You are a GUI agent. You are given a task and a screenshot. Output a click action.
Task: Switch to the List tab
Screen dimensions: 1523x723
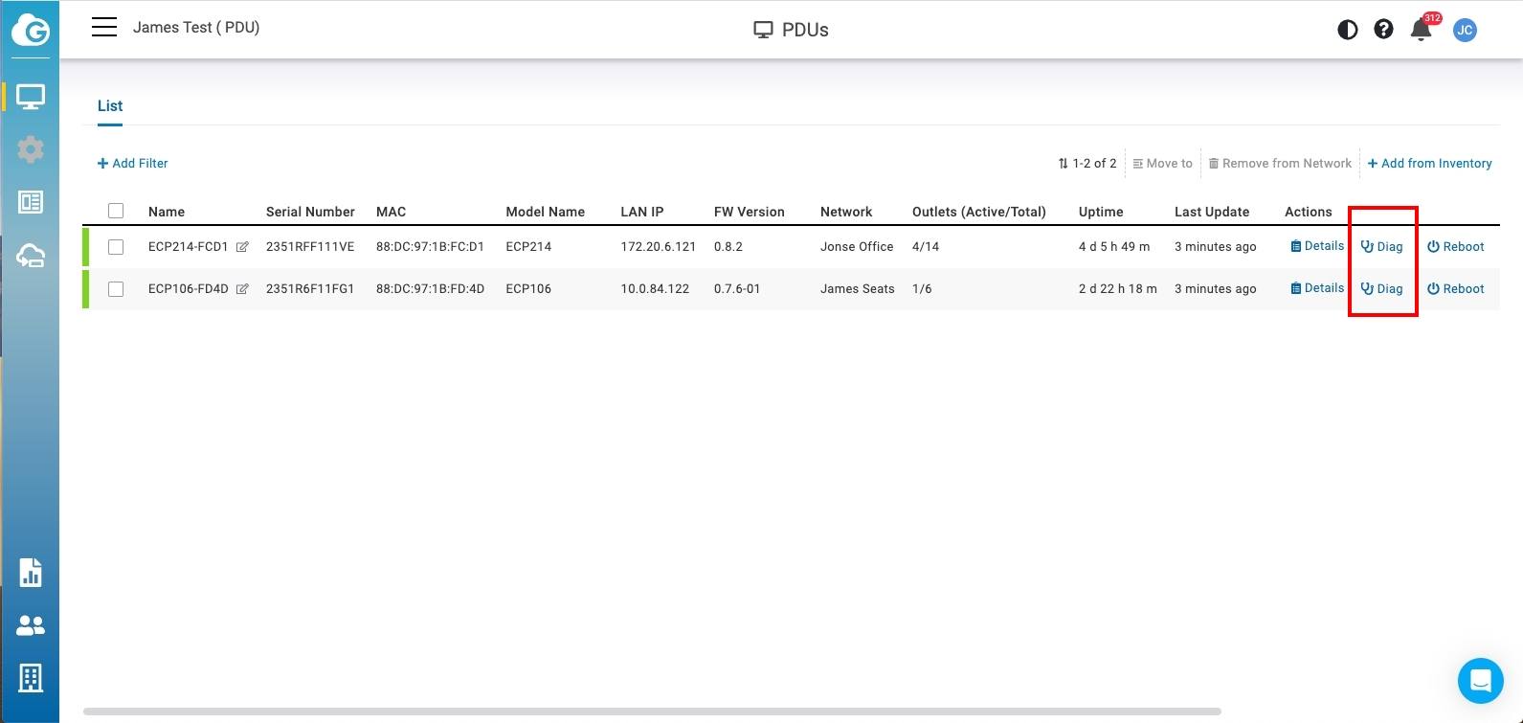(110, 106)
